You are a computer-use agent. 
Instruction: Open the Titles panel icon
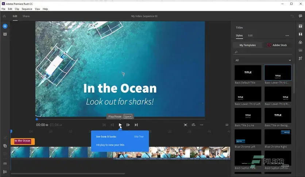tap(300, 26)
